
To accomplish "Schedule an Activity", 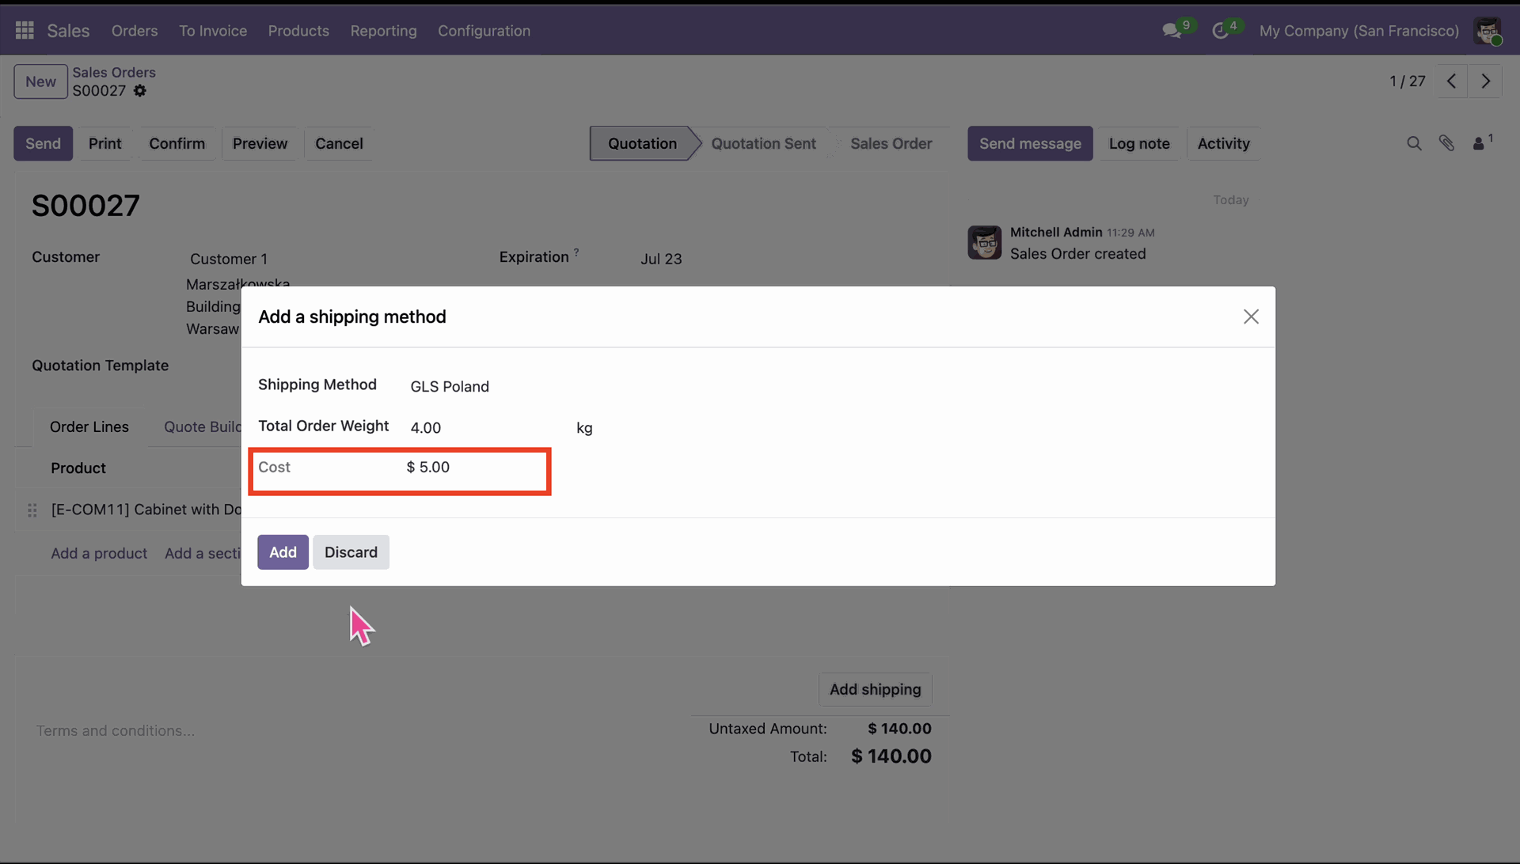I will point(1223,143).
